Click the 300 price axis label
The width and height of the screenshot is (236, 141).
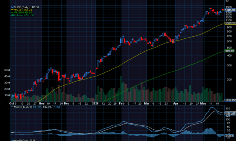point(229,66)
